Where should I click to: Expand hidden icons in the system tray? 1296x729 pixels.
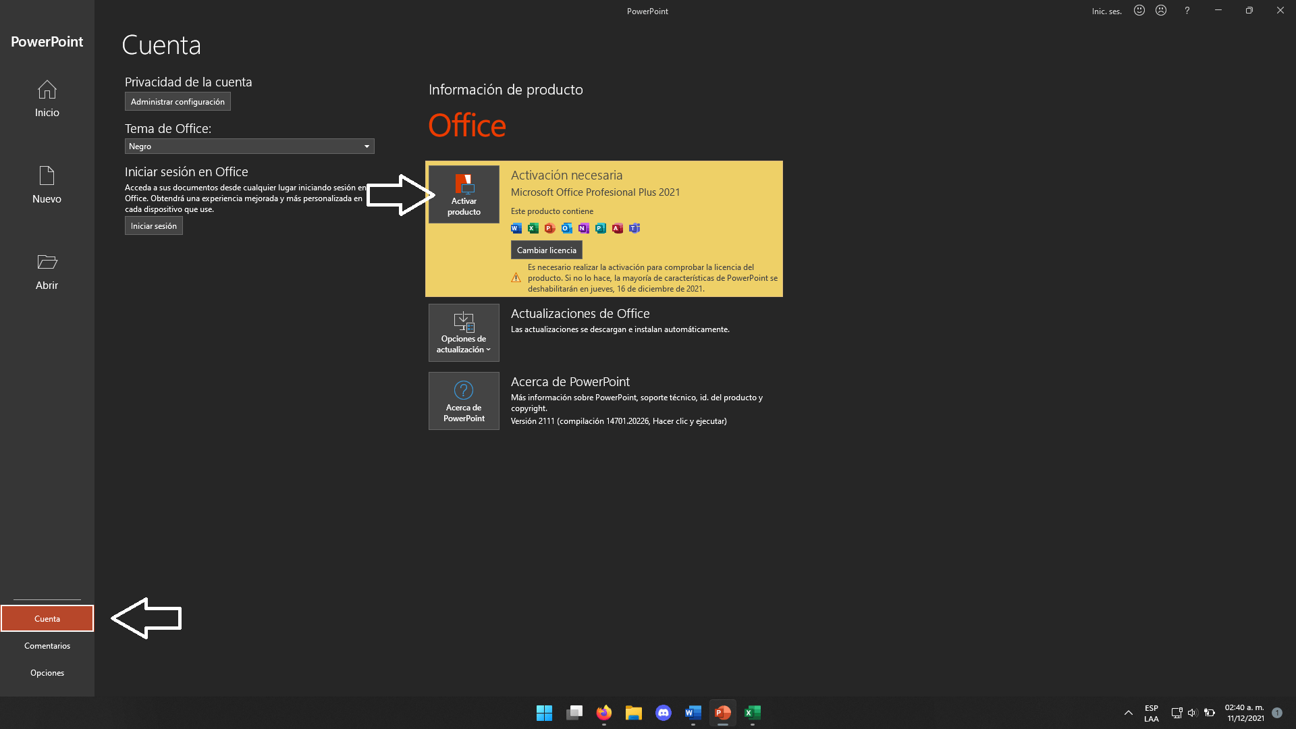[x=1127, y=713]
